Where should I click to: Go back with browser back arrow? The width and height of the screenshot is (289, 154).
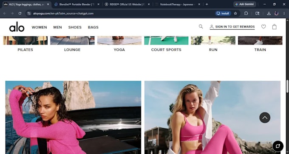(5, 14)
